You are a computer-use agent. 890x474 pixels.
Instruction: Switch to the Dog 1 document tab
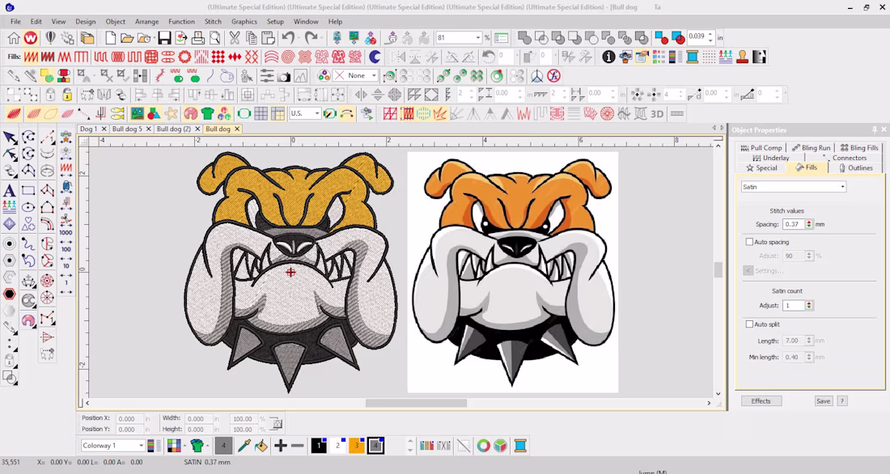88,129
